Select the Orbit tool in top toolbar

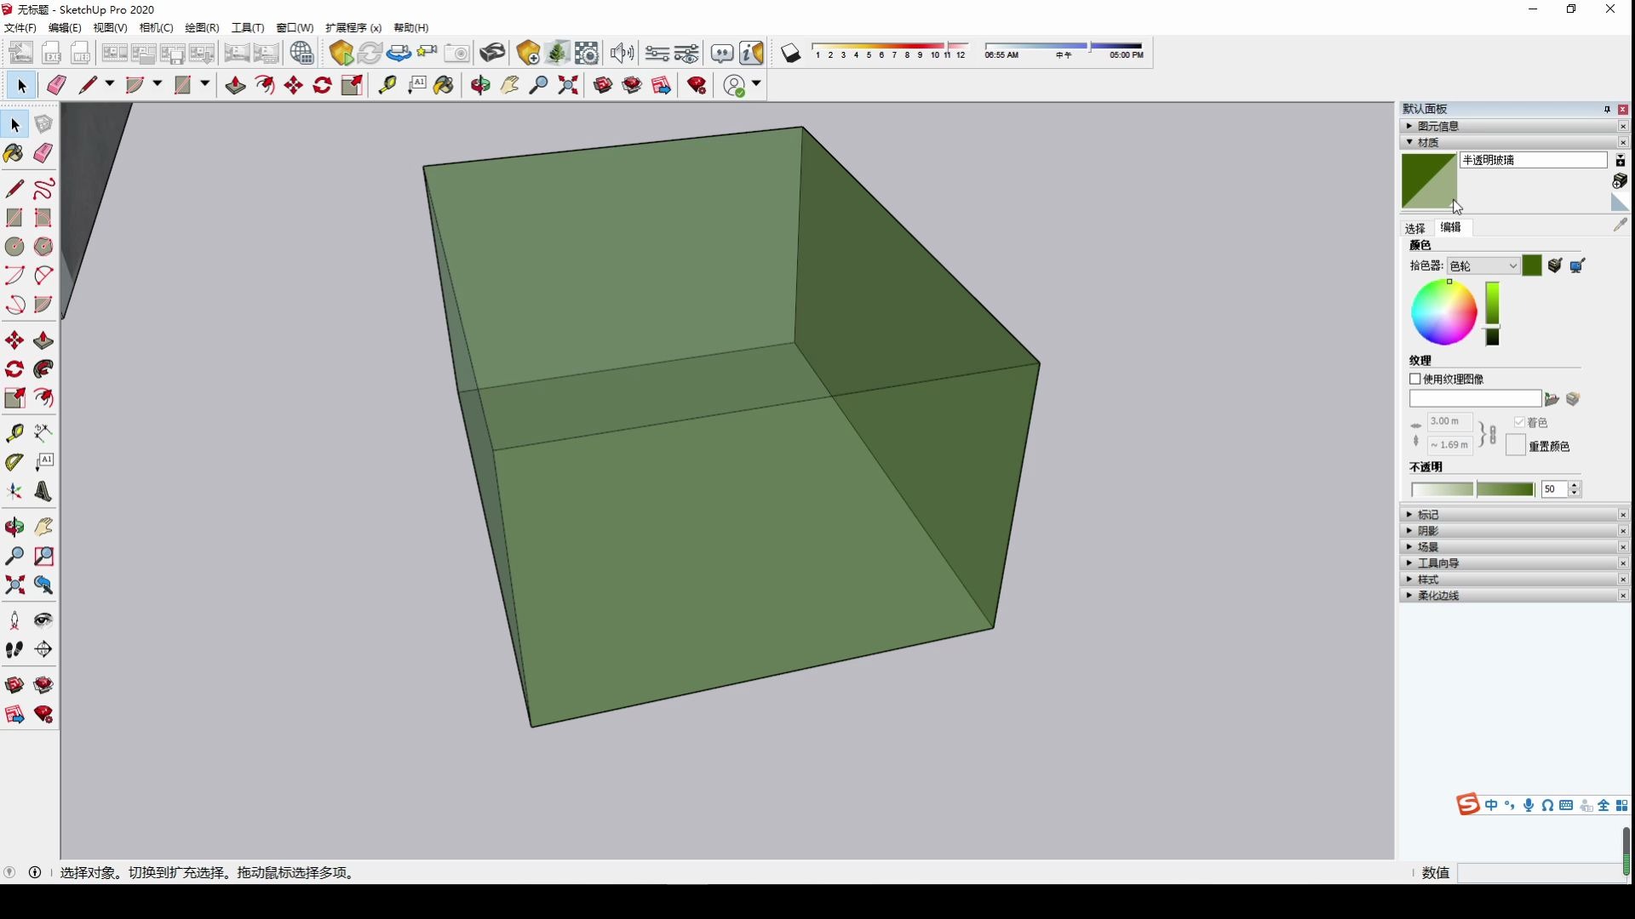pyautogui.click(x=480, y=85)
